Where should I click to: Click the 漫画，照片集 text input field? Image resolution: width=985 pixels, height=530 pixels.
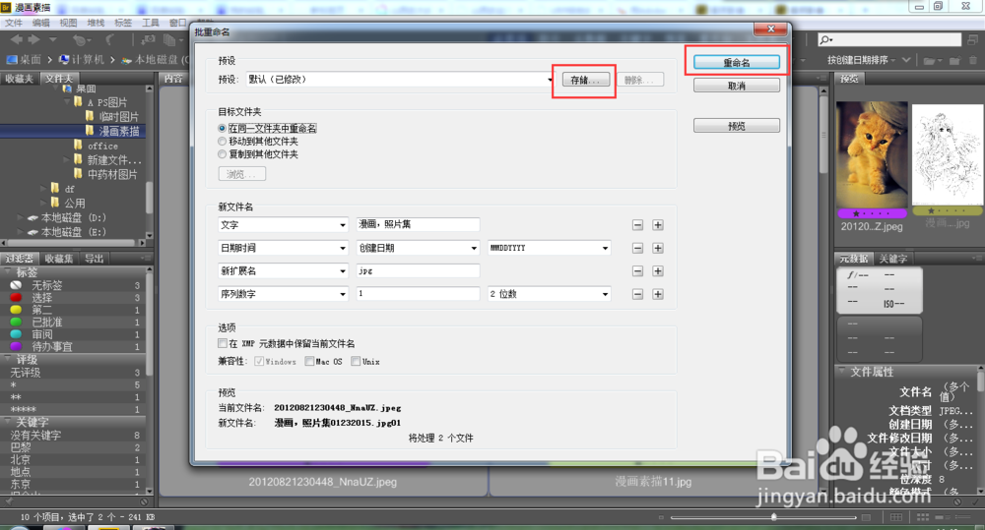[418, 224]
